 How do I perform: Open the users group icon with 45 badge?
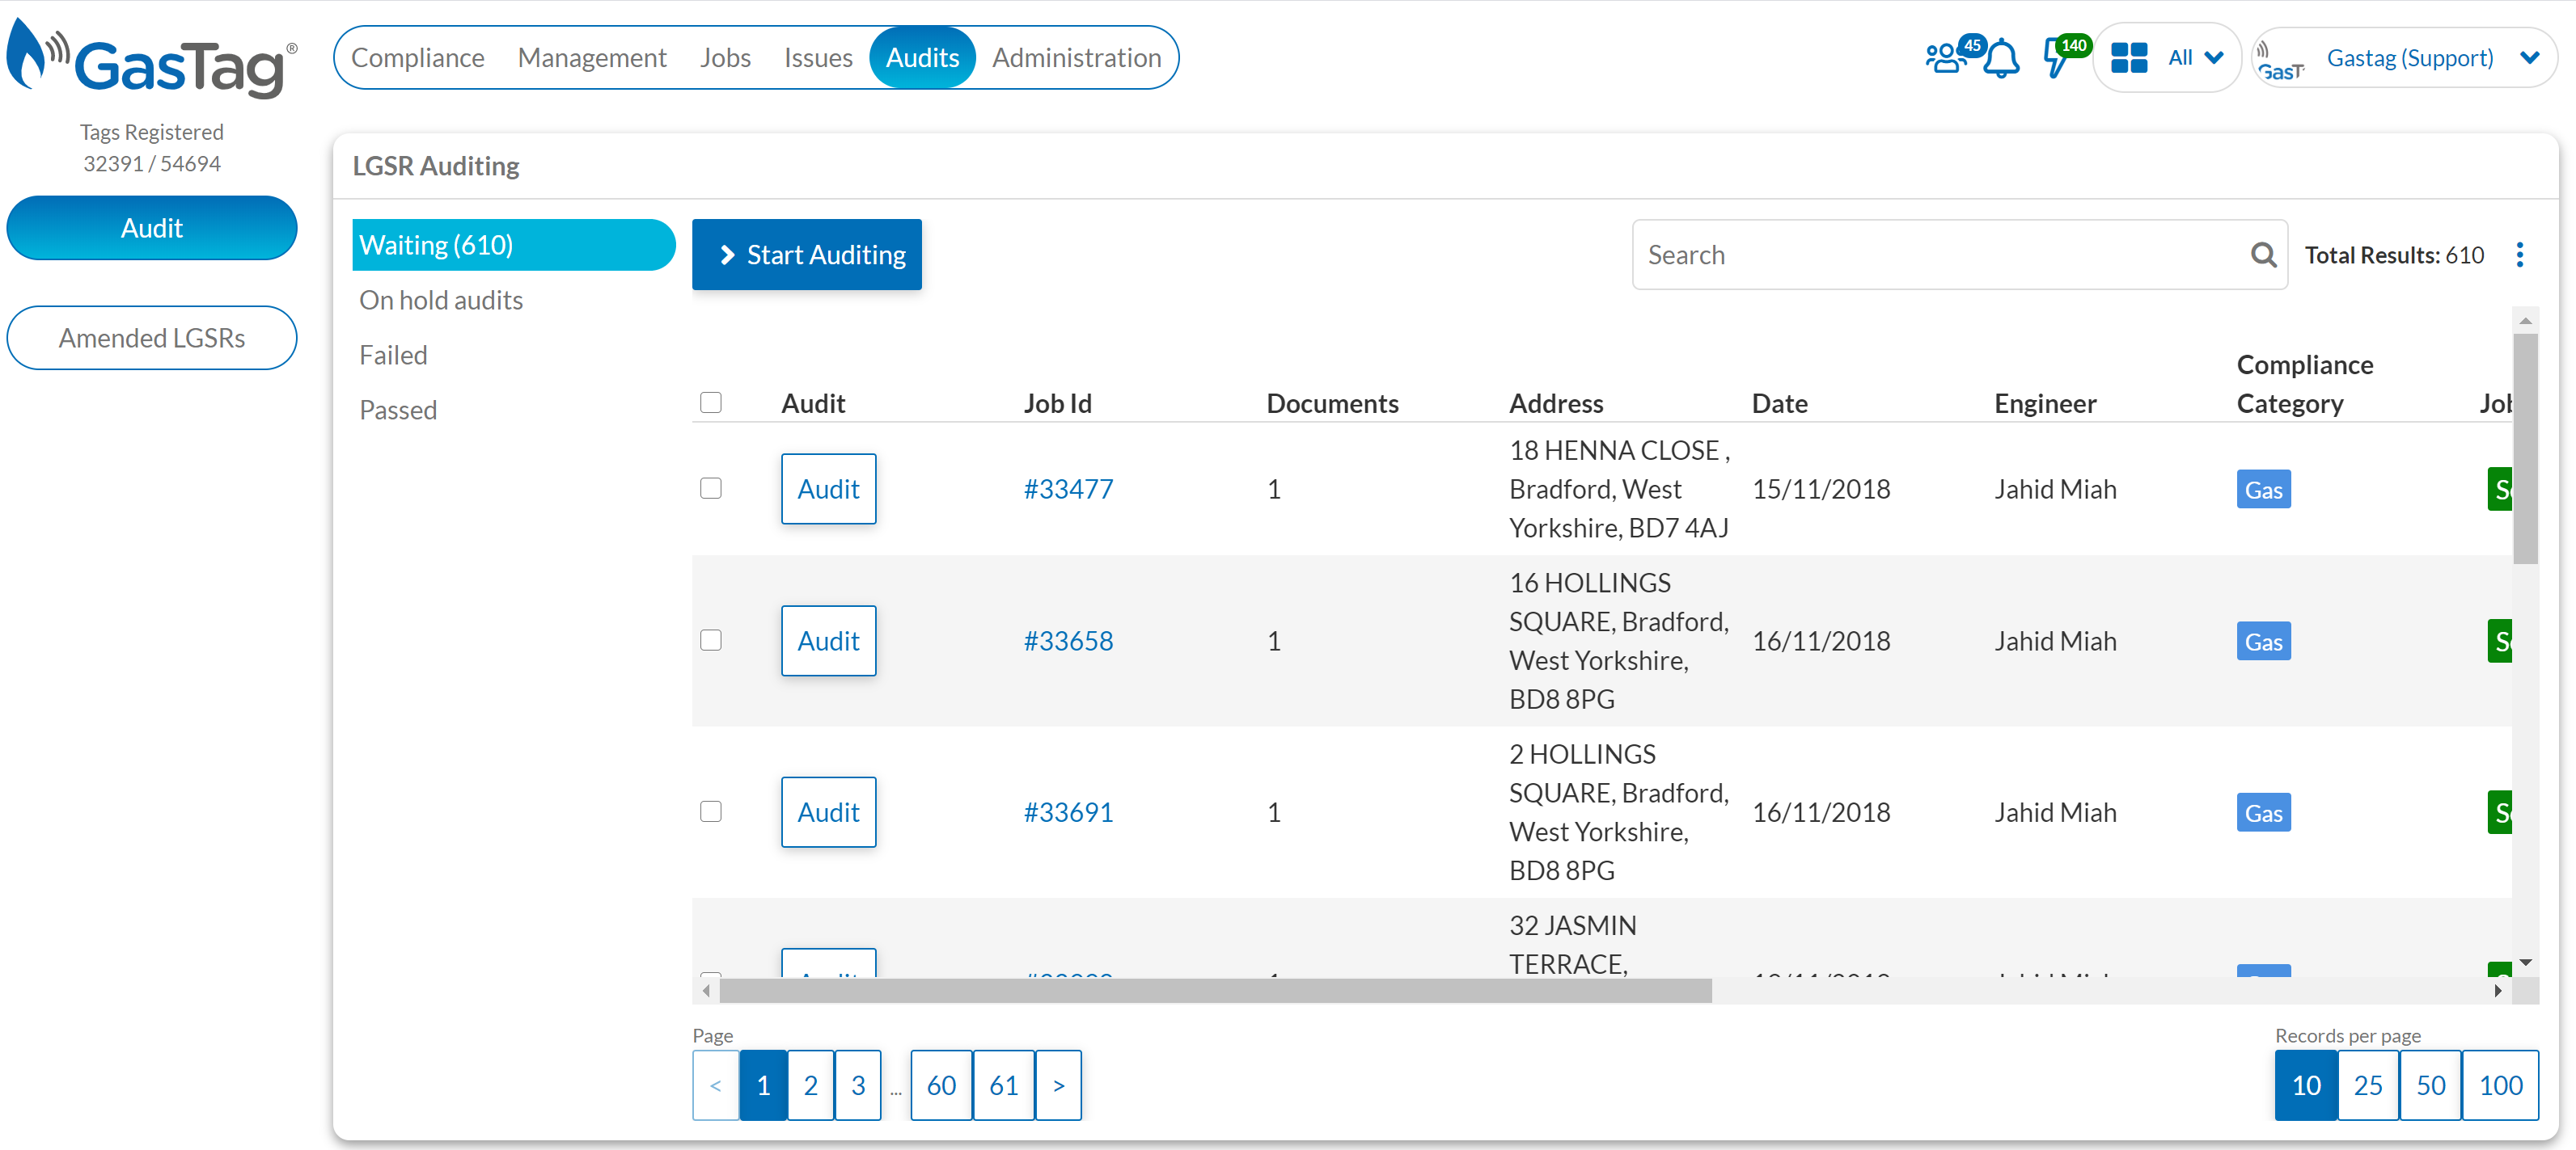click(1947, 58)
